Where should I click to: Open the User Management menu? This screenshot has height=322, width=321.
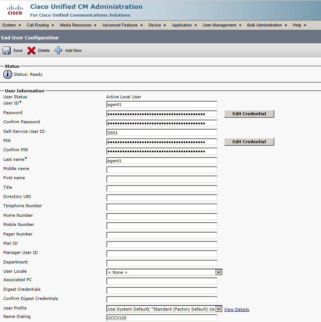click(222, 25)
